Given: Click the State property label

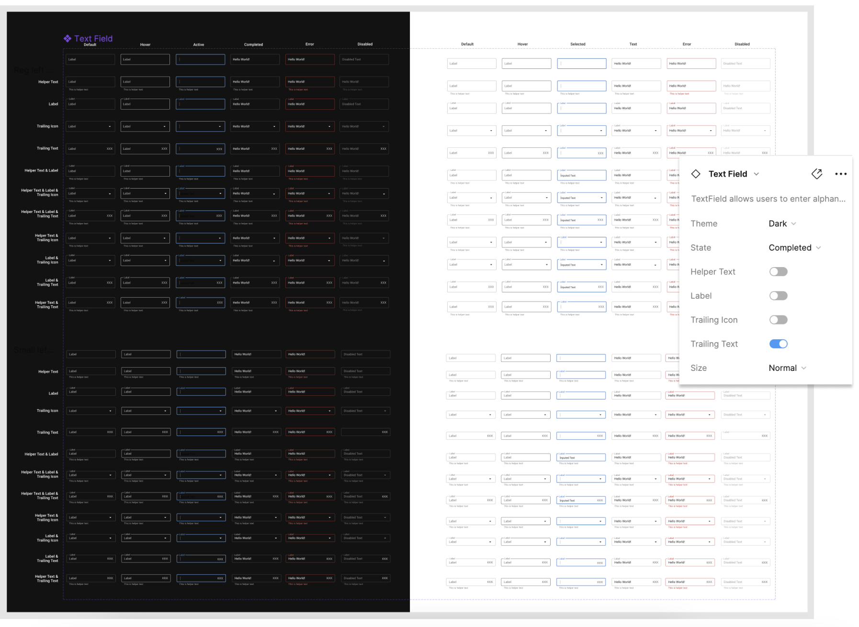Looking at the screenshot, I should coord(701,247).
